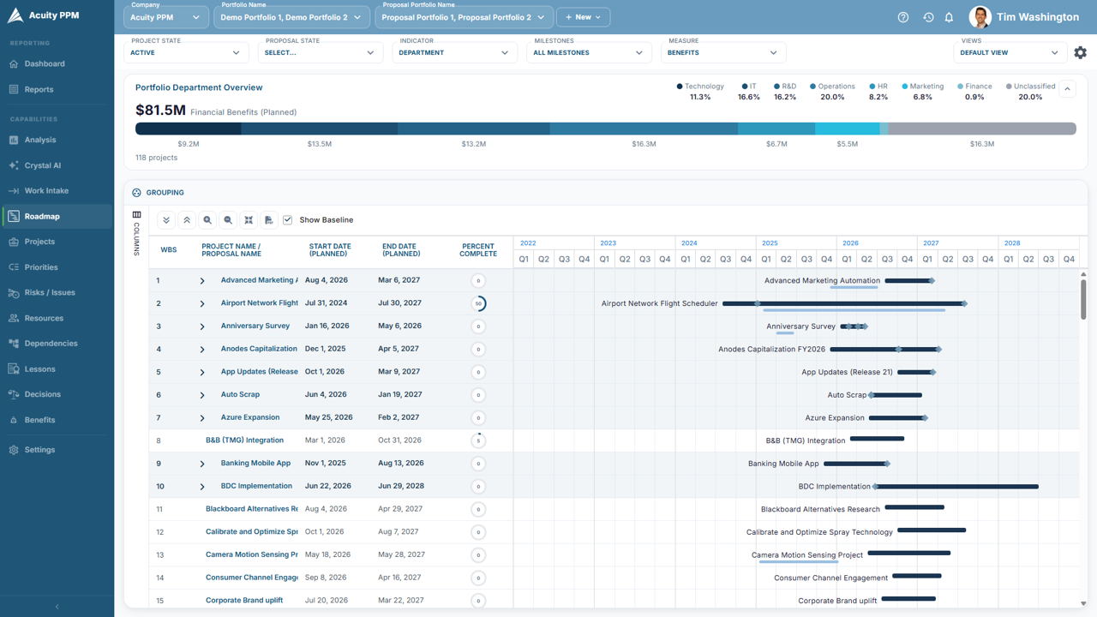Open the help question mark icon
1097x617 pixels.
903,17
